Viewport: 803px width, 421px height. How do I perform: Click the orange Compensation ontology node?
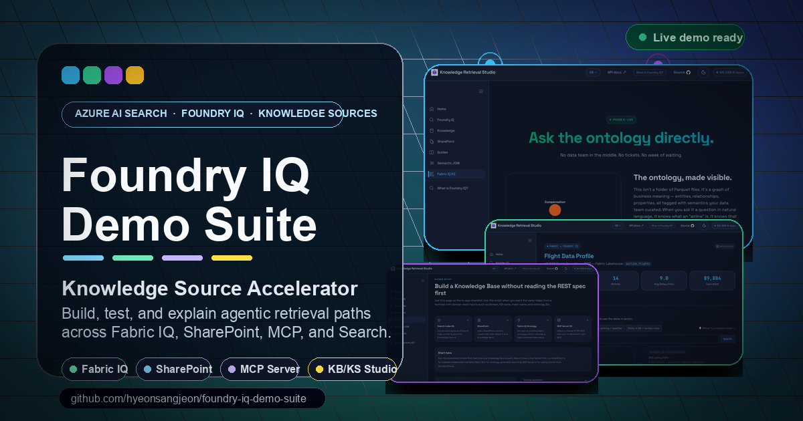pos(555,210)
